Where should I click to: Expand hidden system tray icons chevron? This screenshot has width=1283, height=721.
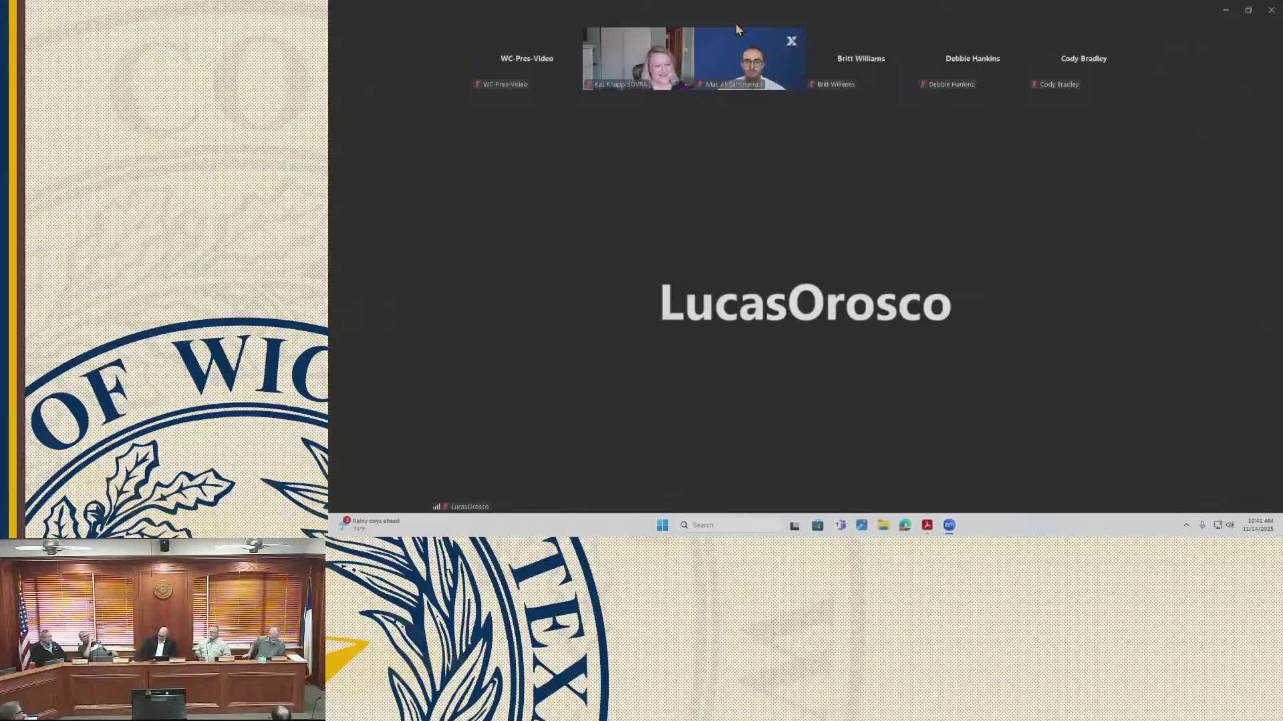(x=1186, y=525)
